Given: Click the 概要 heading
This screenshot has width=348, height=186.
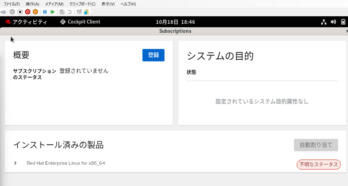Looking at the screenshot, I should (x=21, y=55).
